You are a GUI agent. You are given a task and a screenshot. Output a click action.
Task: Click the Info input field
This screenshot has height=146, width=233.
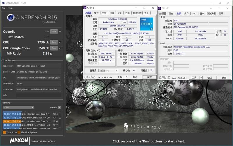click(38, 95)
